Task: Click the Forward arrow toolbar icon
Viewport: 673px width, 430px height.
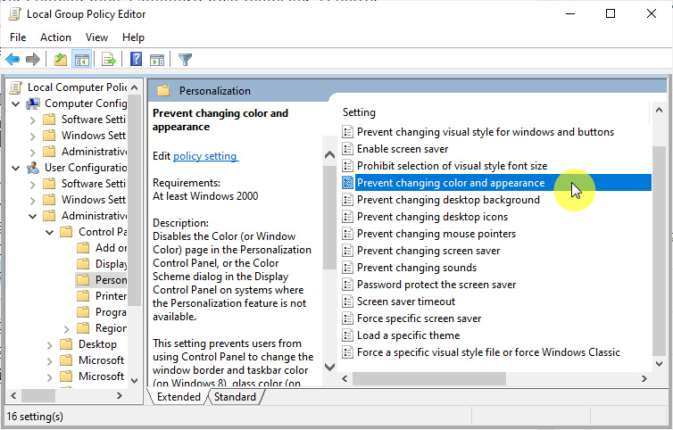Action: click(x=33, y=60)
